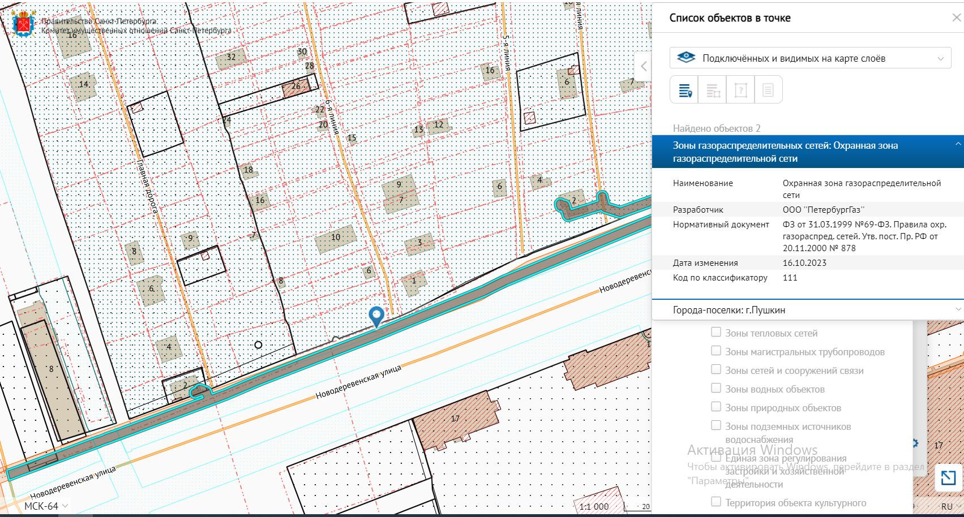Collapse the side panel with left arrow

click(x=644, y=66)
